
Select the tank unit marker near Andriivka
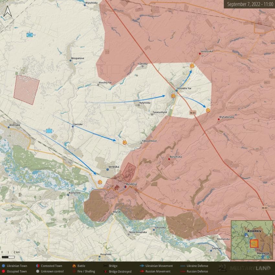point(49,131)
